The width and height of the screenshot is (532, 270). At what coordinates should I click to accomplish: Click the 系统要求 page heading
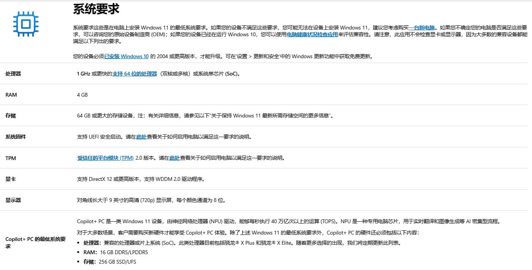(96, 9)
